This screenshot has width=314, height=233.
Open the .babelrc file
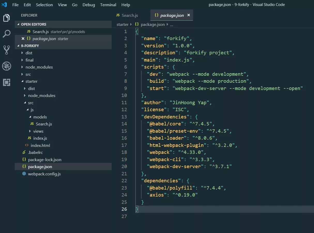click(35, 152)
